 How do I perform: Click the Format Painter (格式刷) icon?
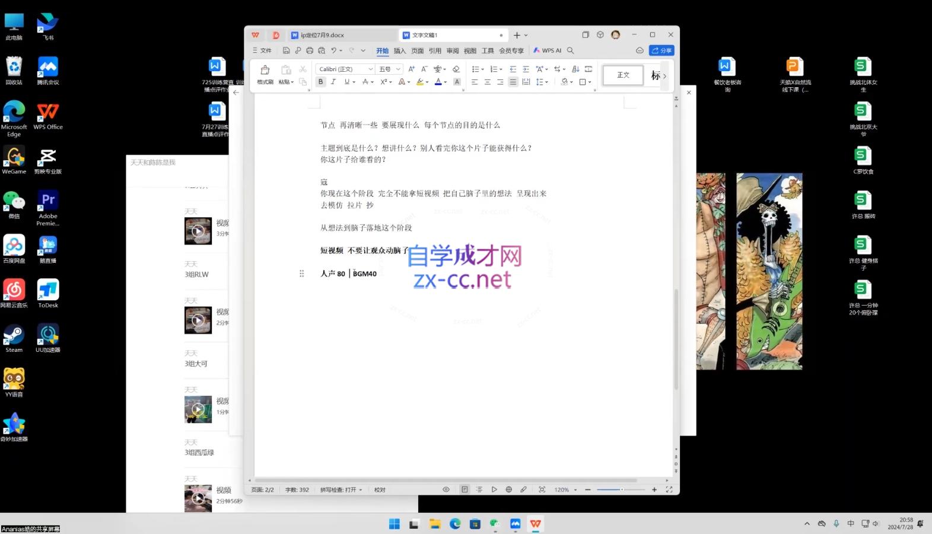point(265,74)
